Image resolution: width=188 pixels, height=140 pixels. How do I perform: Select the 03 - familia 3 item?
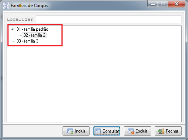(27, 41)
